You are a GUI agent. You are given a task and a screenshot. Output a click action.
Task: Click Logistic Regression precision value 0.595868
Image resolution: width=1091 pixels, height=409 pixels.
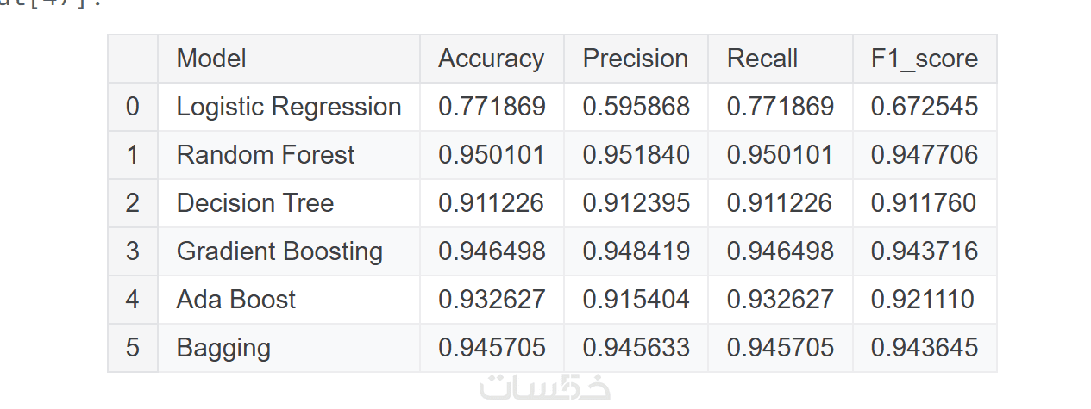(x=636, y=107)
